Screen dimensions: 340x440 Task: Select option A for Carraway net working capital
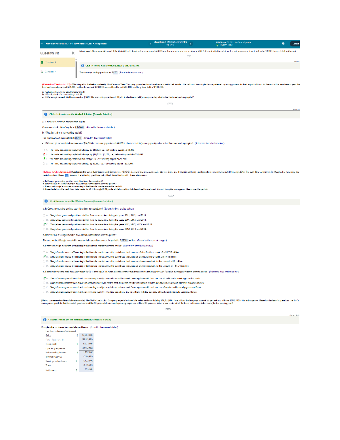tap(44, 150)
